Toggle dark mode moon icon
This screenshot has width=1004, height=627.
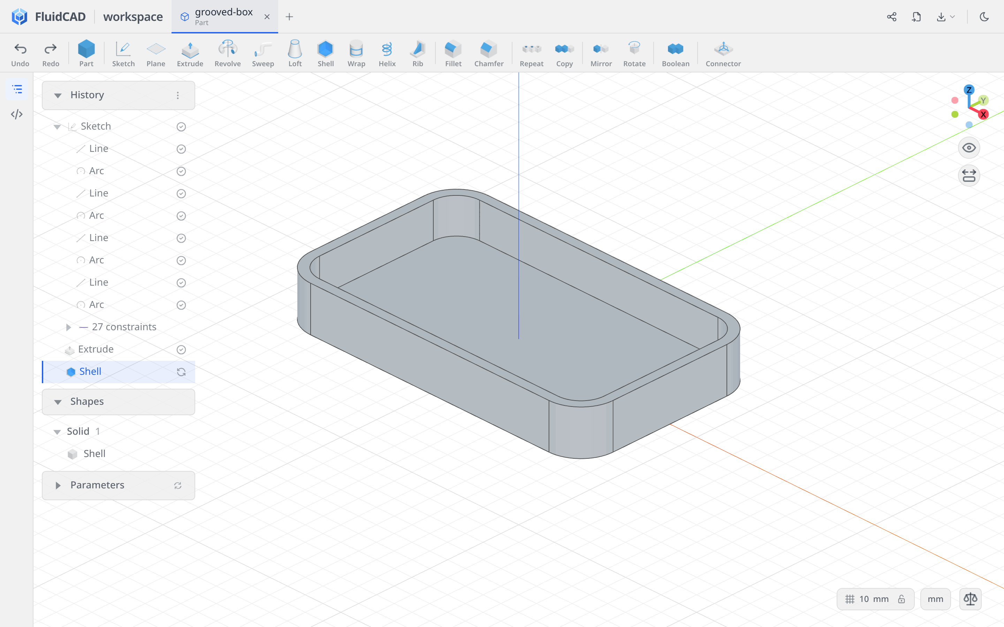pos(984,17)
